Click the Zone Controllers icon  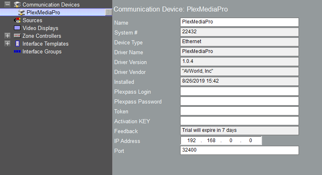pyautogui.click(x=17, y=36)
